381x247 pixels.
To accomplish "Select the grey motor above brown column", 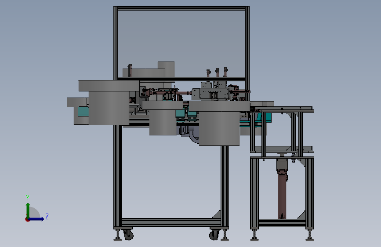I will [x=282, y=163].
